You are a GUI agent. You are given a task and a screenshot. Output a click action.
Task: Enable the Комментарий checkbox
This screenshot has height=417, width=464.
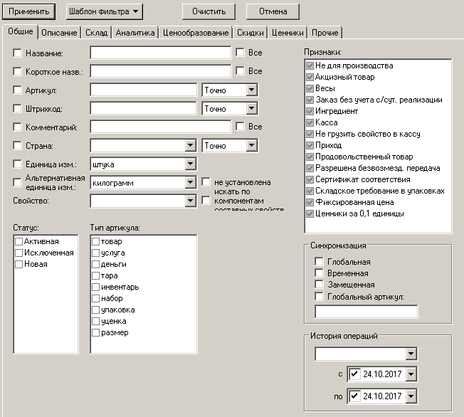pyautogui.click(x=18, y=127)
